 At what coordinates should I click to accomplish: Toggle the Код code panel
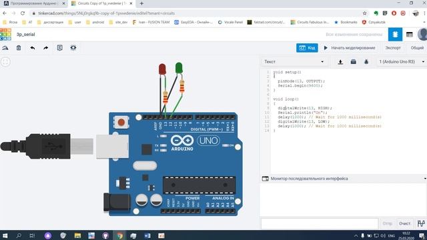pos(307,48)
